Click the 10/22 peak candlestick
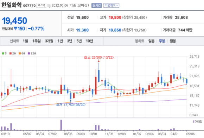 (x=99, y=73)
